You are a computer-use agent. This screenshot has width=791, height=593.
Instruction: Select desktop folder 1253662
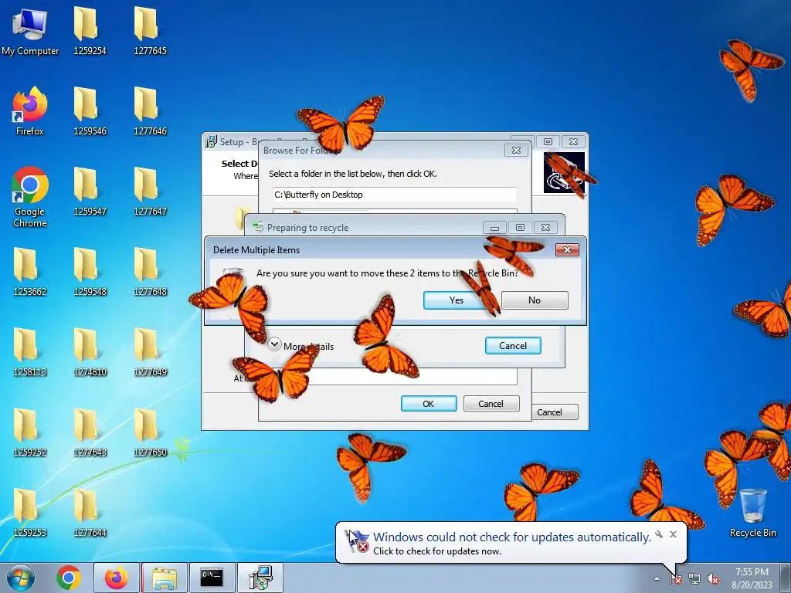[30, 273]
